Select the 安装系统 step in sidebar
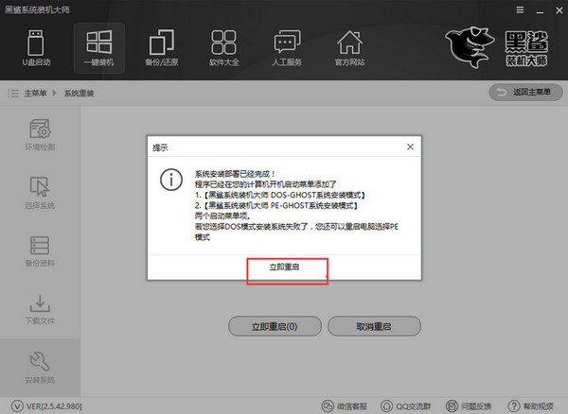568x414 pixels. pyautogui.click(x=40, y=368)
